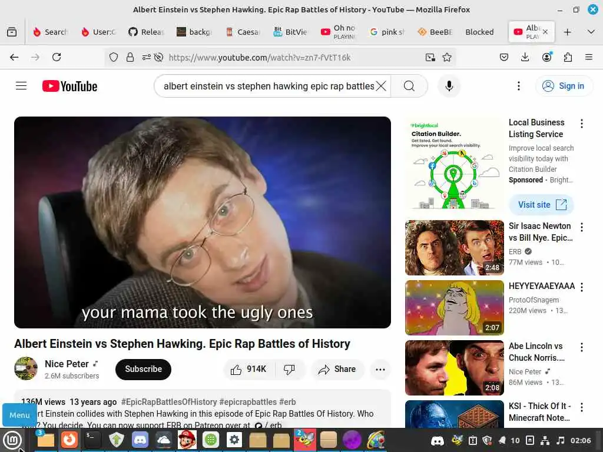
Task: Open Nice Peter channel name link
Action: [x=67, y=364]
